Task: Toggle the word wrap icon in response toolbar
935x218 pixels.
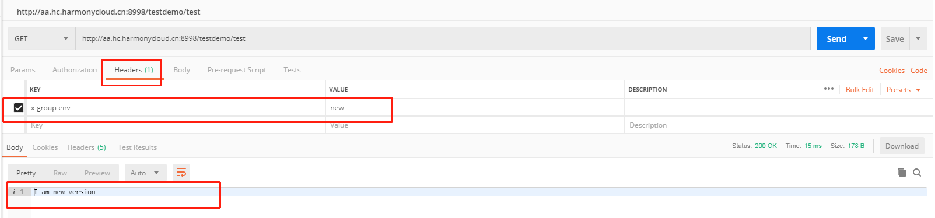Action: tap(181, 173)
